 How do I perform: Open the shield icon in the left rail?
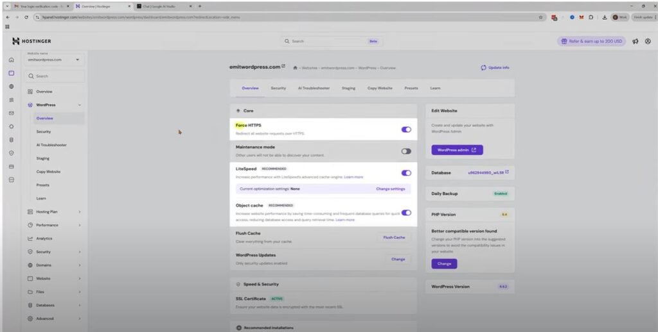[12, 153]
